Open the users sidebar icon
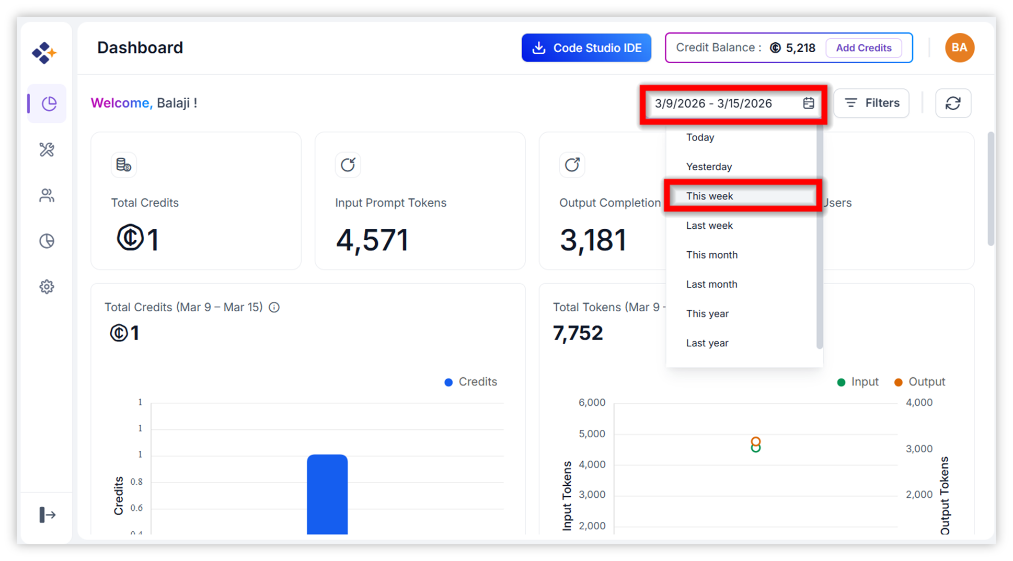This screenshot has width=1013, height=561. [x=47, y=195]
